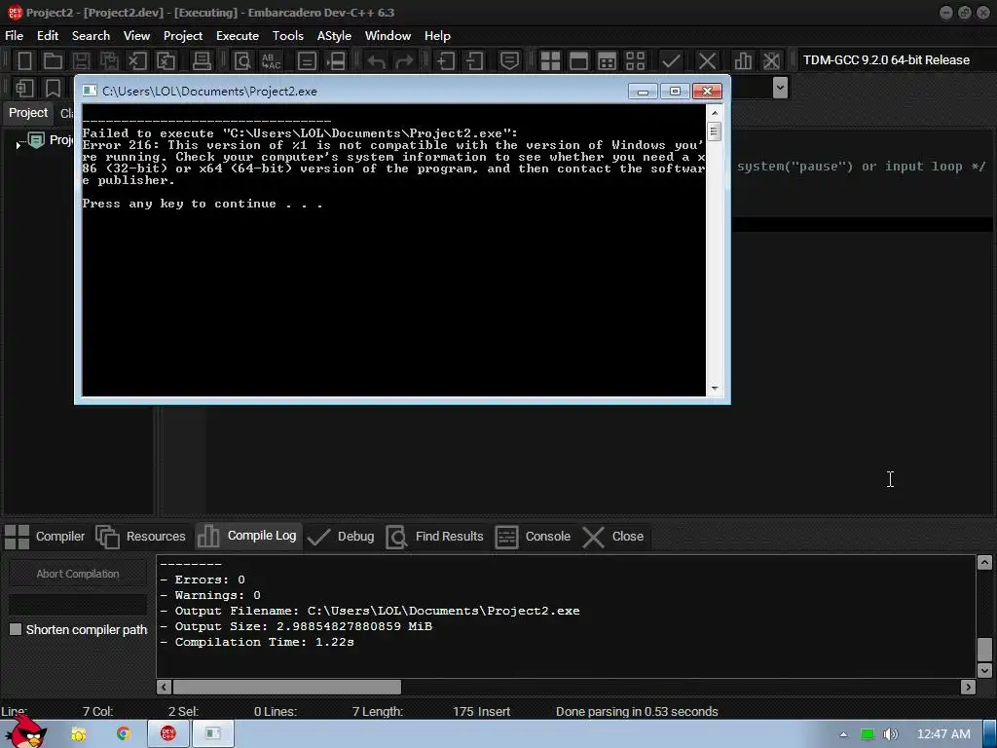
Task: Select the Compile Log tab
Action: click(246, 536)
